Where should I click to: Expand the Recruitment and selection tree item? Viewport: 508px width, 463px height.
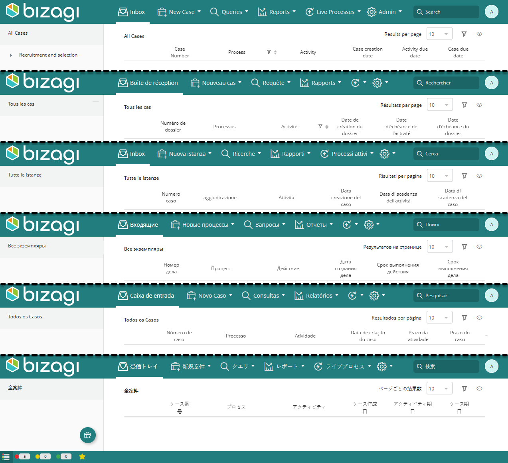11,55
